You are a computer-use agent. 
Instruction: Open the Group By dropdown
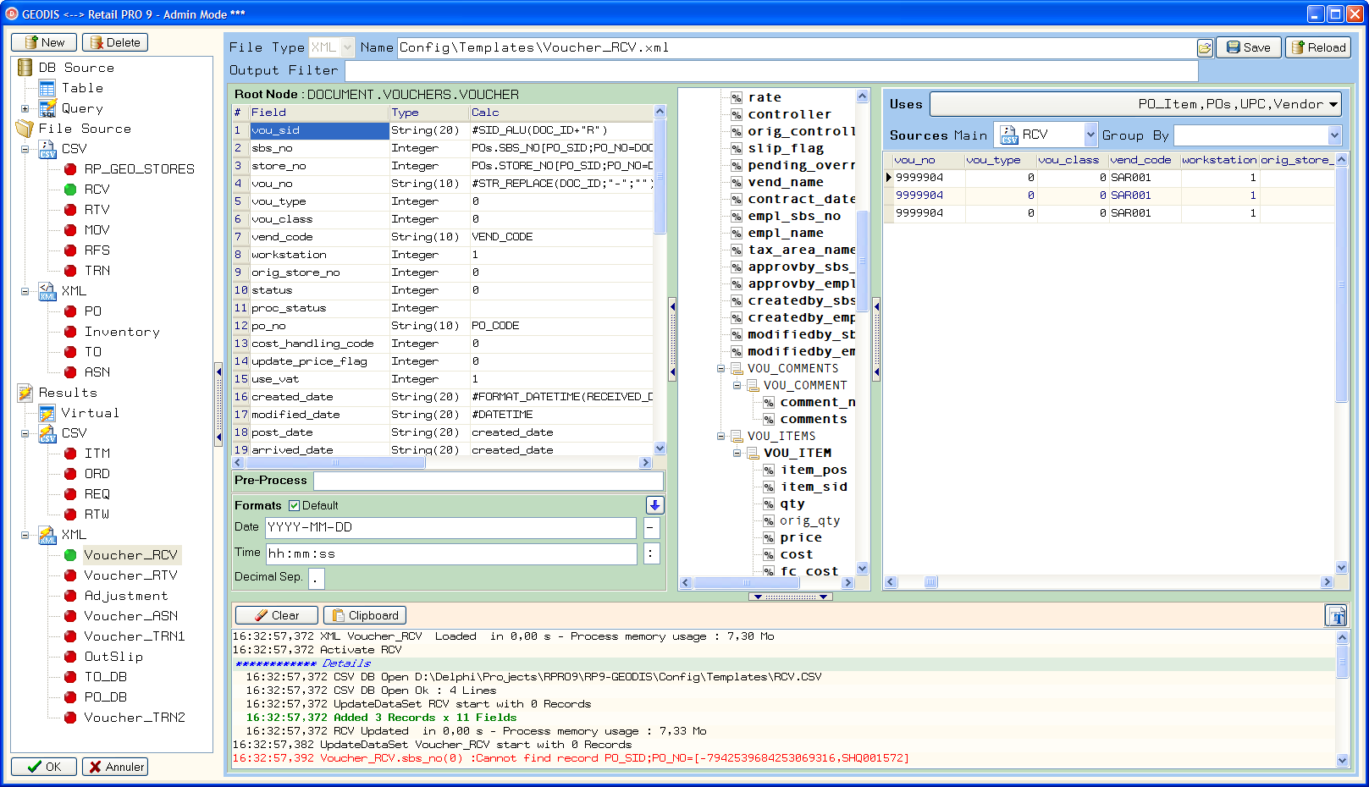(x=1334, y=135)
